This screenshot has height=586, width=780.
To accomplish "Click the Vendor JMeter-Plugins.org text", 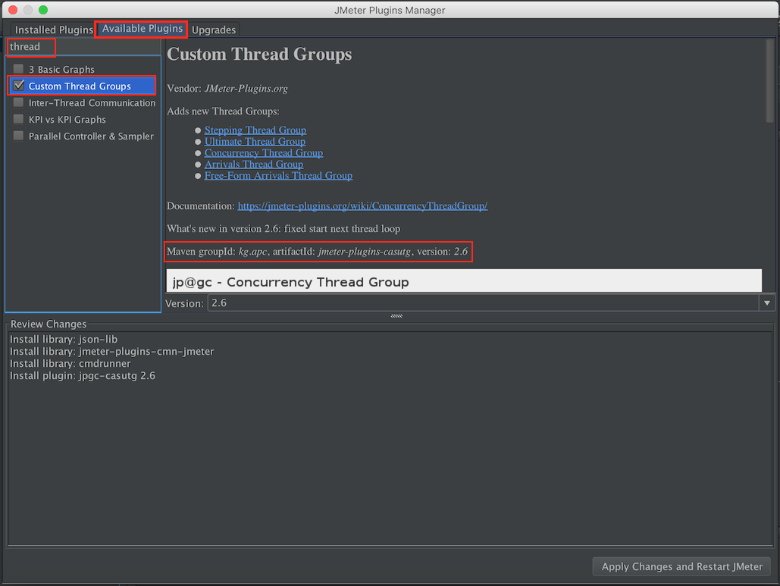I will [x=227, y=89].
